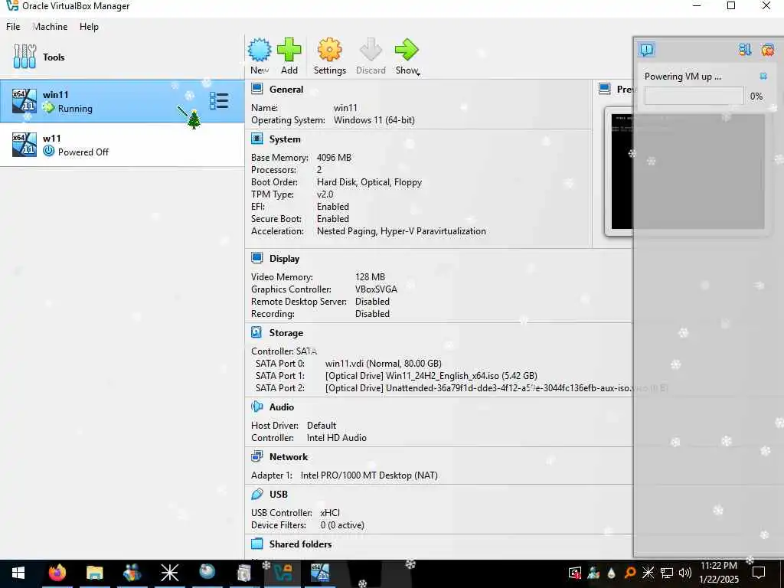Click the green Add machine icon

click(x=289, y=50)
